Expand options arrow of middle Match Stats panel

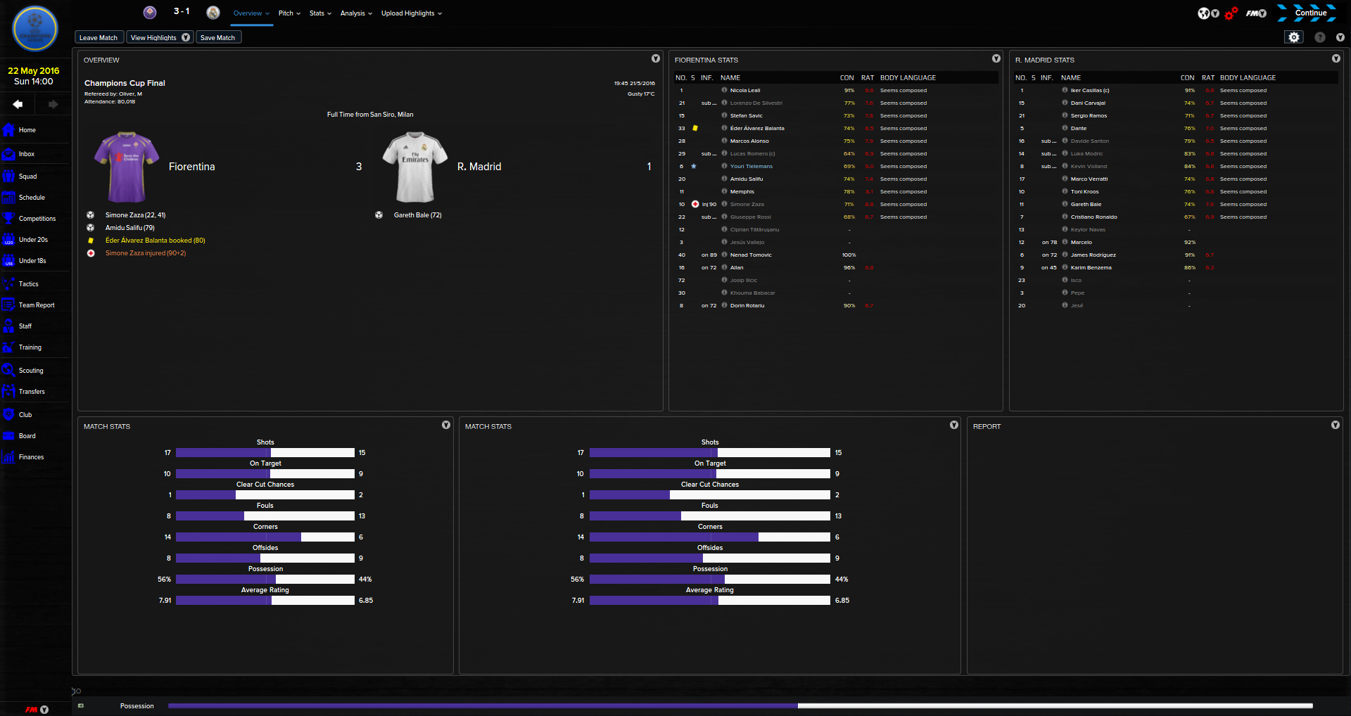[954, 425]
